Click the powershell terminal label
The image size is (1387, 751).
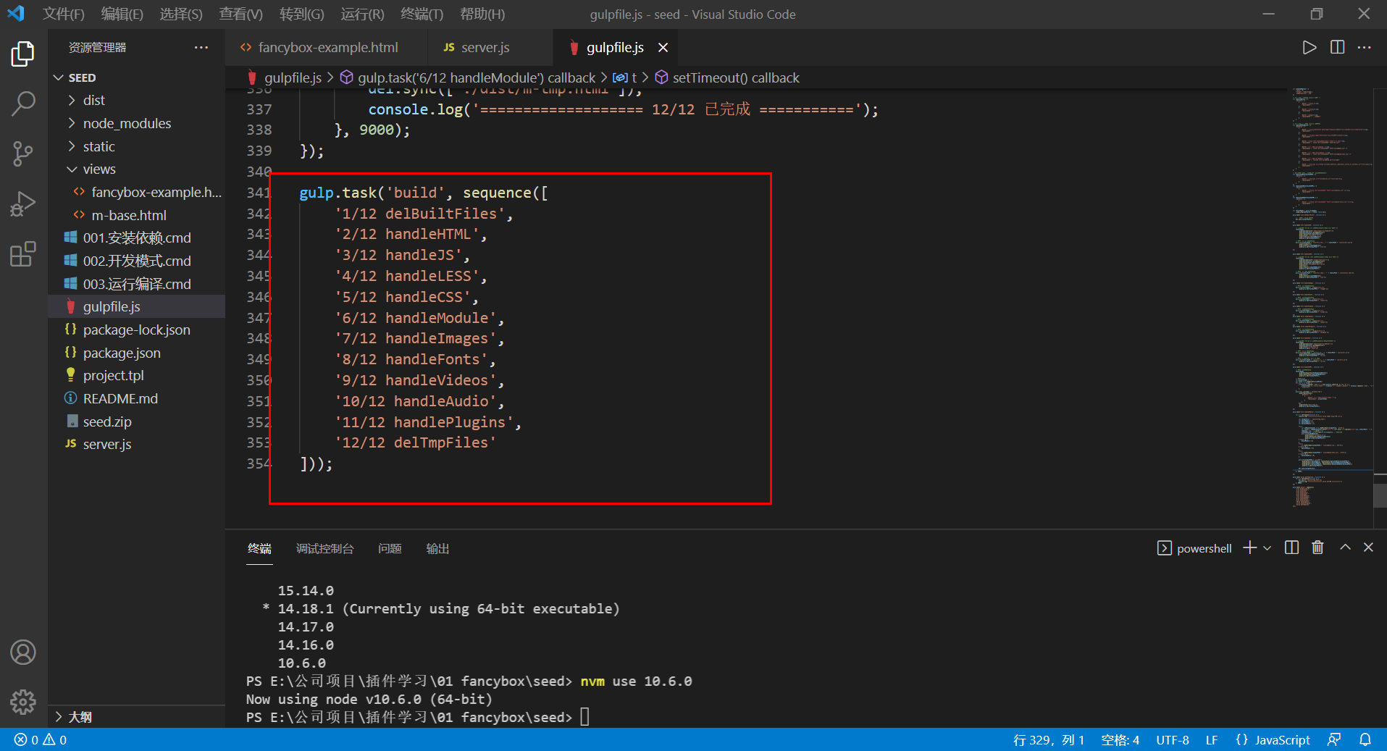1194,548
